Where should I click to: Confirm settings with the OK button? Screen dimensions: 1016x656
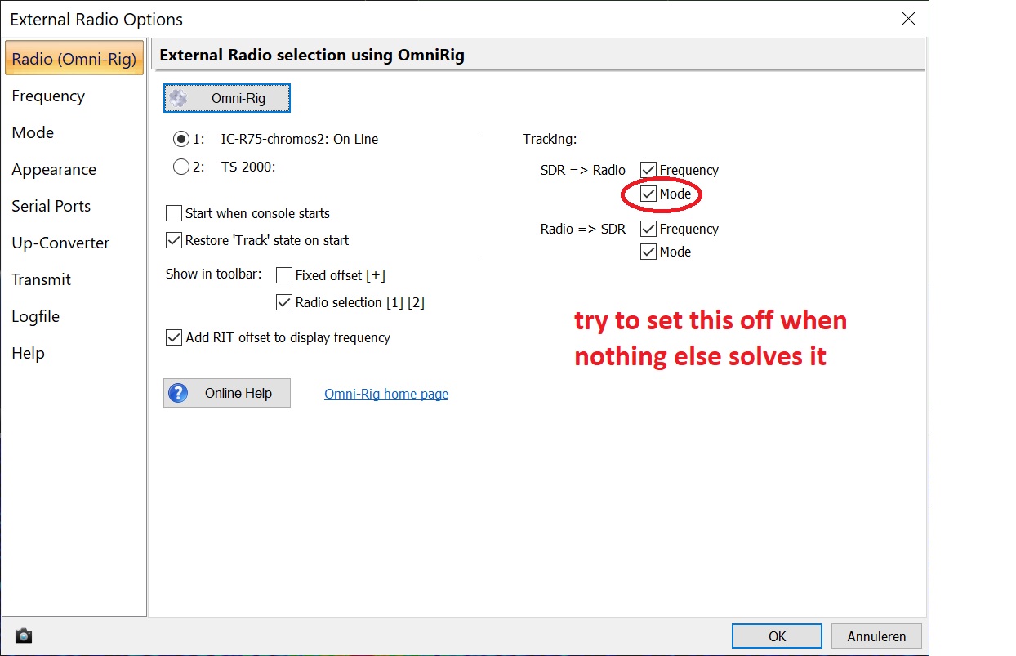777,636
